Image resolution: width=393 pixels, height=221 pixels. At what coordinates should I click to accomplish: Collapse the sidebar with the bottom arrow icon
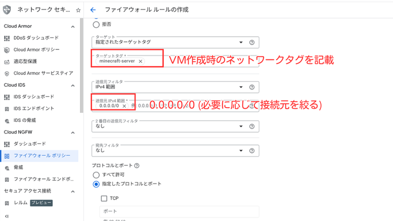(6, 216)
